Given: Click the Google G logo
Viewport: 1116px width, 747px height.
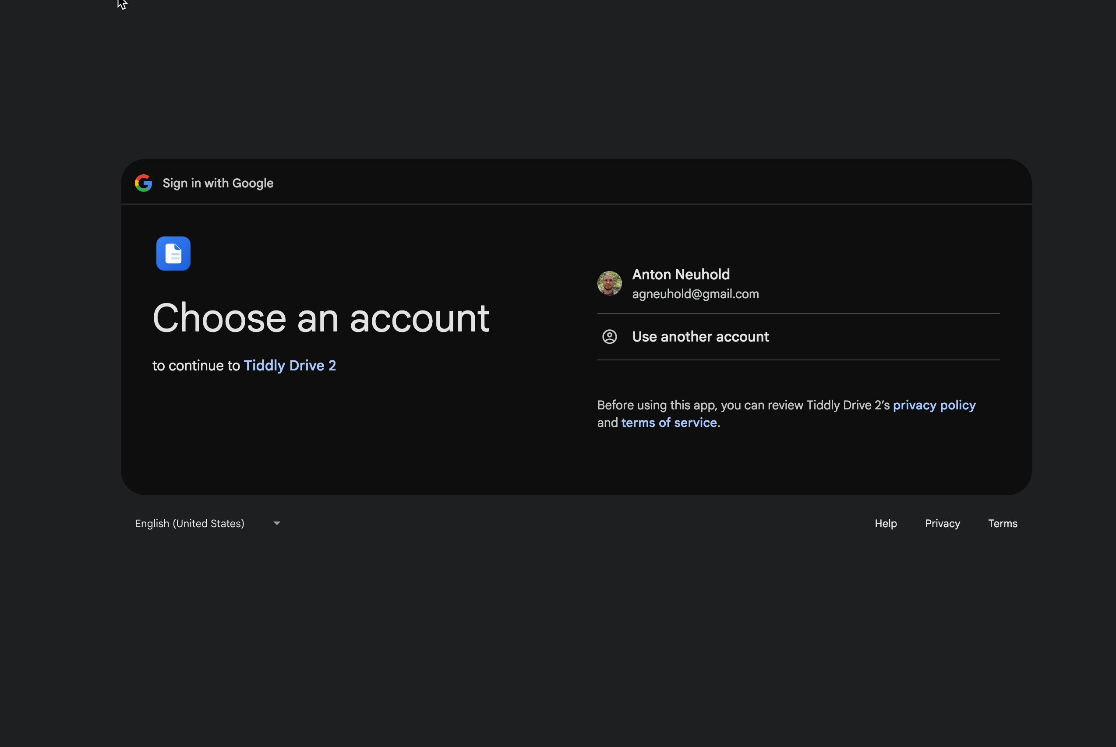Looking at the screenshot, I should point(143,183).
